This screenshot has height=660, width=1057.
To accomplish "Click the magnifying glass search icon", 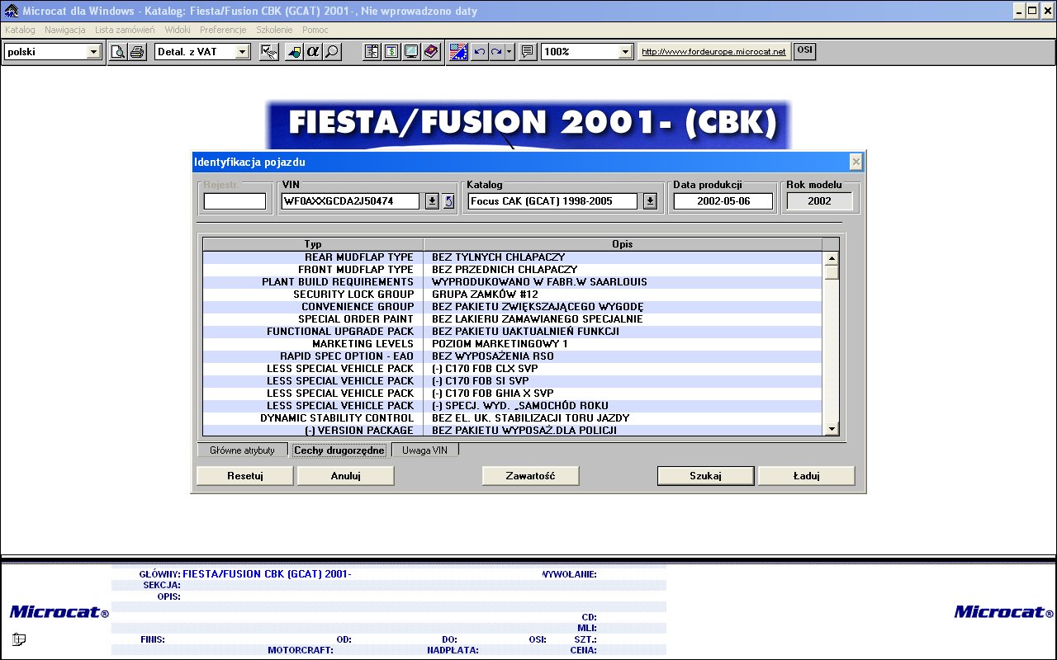I will point(331,52).
